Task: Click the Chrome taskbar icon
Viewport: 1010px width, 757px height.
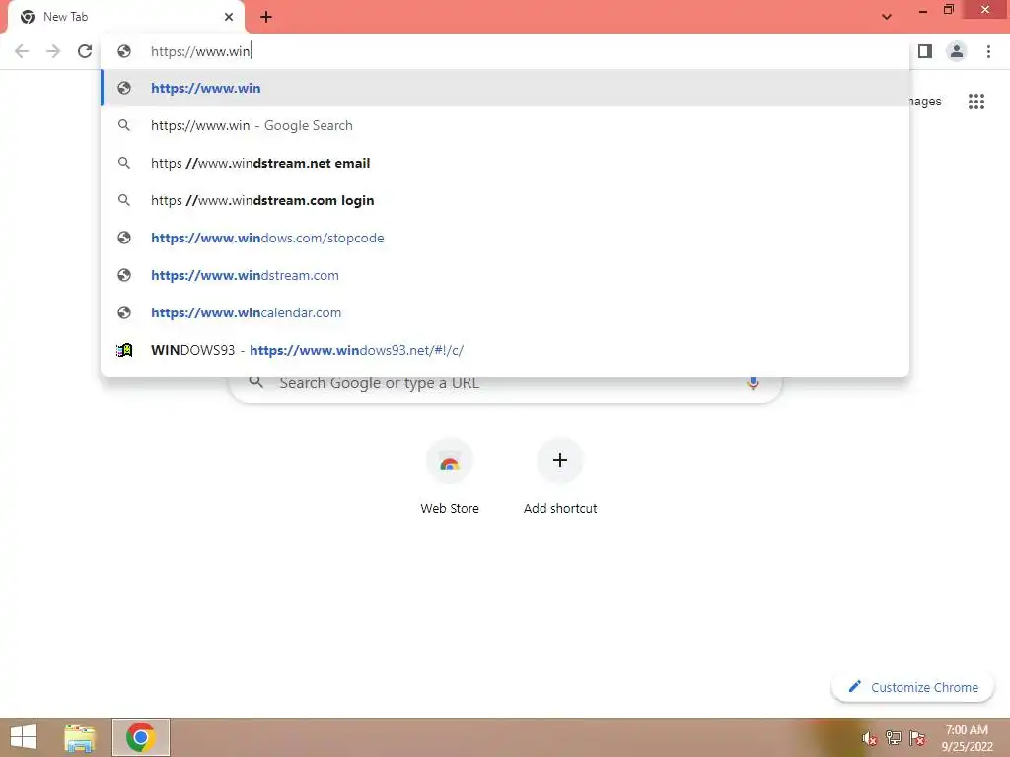Action: pyautogui.click(x=141, y=737)
